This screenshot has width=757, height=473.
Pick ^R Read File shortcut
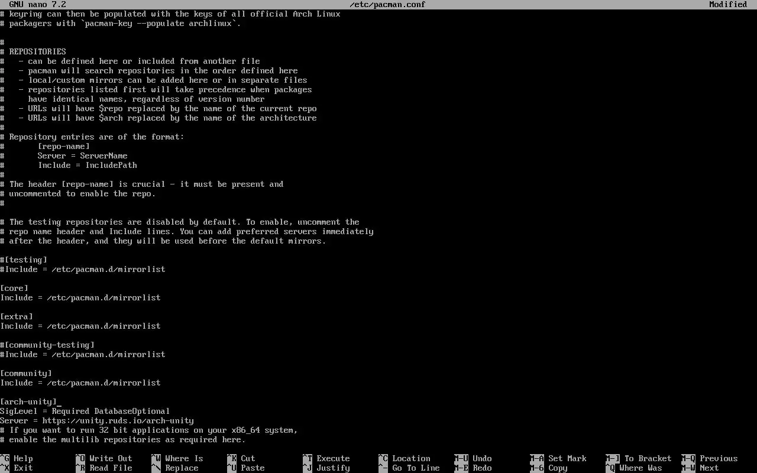coord(104,468)
